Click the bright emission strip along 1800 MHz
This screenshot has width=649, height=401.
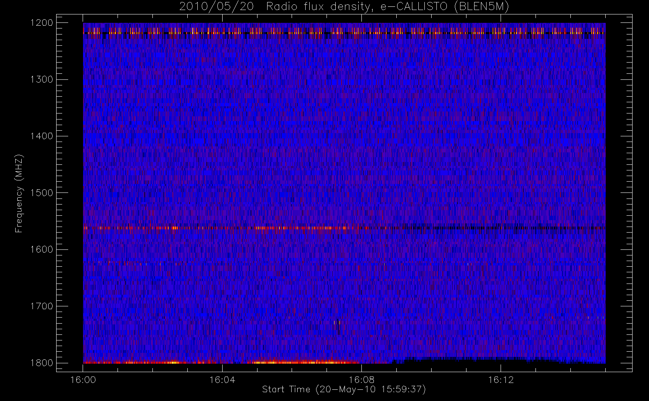click(x=221, y=362)
